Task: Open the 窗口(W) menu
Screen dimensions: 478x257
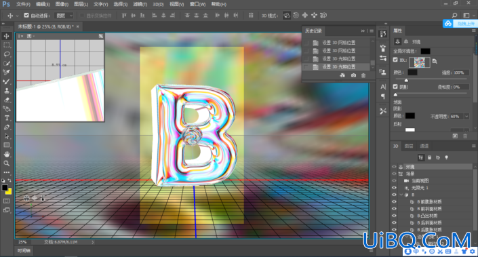Action: pyautogui.click(x=197, y=4)
